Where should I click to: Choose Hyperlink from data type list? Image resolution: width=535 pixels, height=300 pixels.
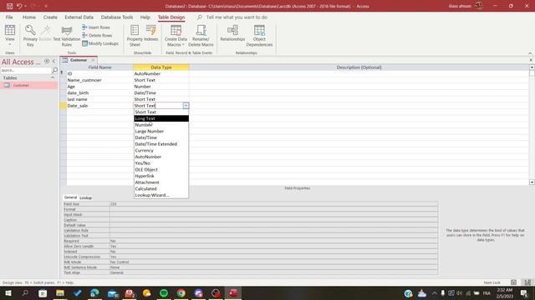tap(161, 176)
